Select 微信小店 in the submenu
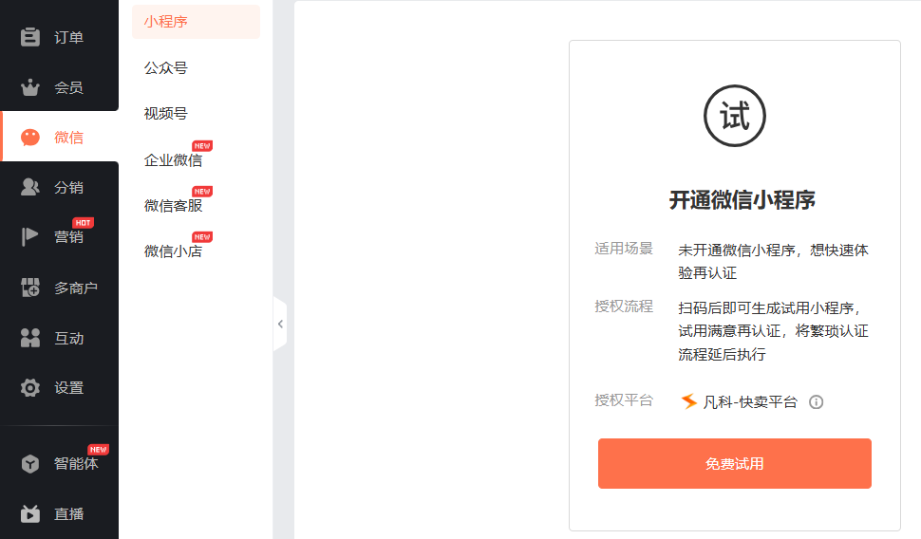This screenshot has width=921, height=539. click(x=173, y=251)
